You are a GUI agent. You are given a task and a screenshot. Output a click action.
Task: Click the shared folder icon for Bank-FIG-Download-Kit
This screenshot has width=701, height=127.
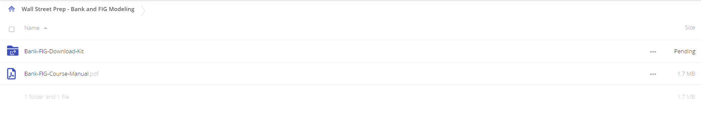(12, 51)
